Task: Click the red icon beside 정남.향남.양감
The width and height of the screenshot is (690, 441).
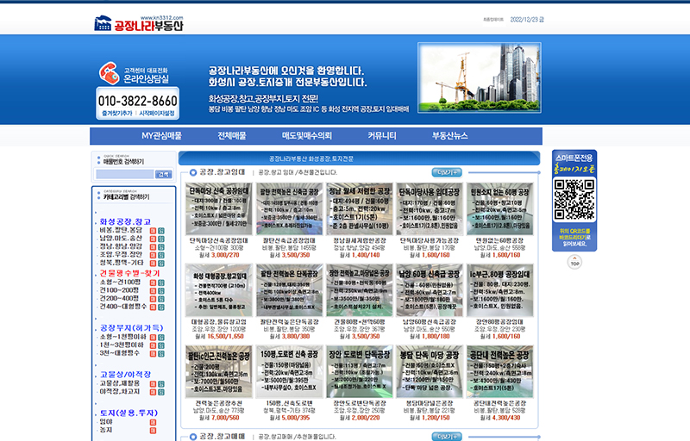Action: [x=153, y=247]
